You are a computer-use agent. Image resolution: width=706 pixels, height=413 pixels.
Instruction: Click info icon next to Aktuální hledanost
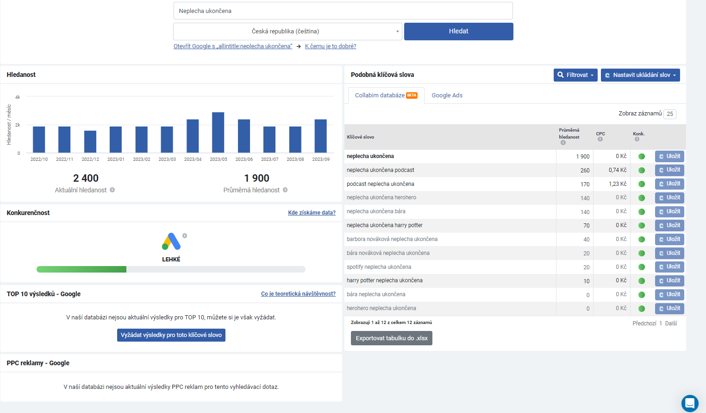click(x=112, y=190)
